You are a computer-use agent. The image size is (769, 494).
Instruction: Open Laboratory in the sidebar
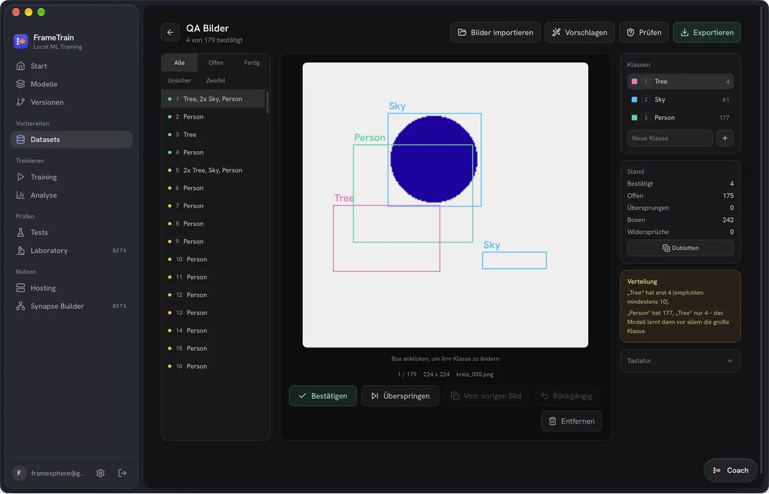click(72, 250)
